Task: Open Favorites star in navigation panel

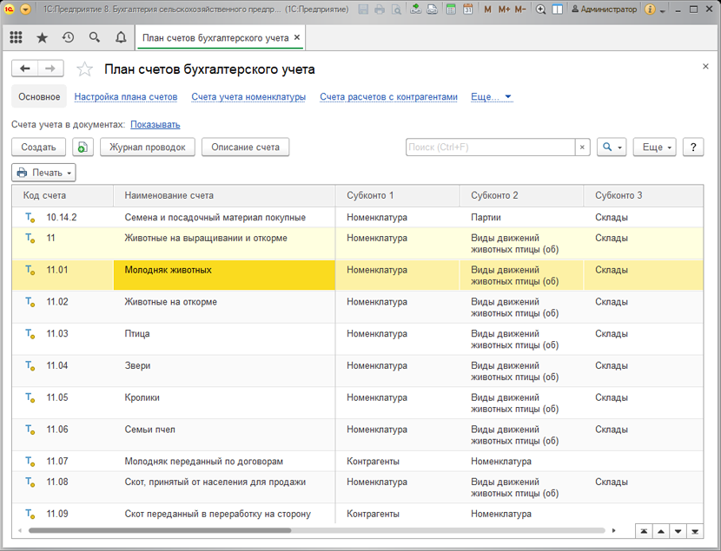Action: [43, 37]
